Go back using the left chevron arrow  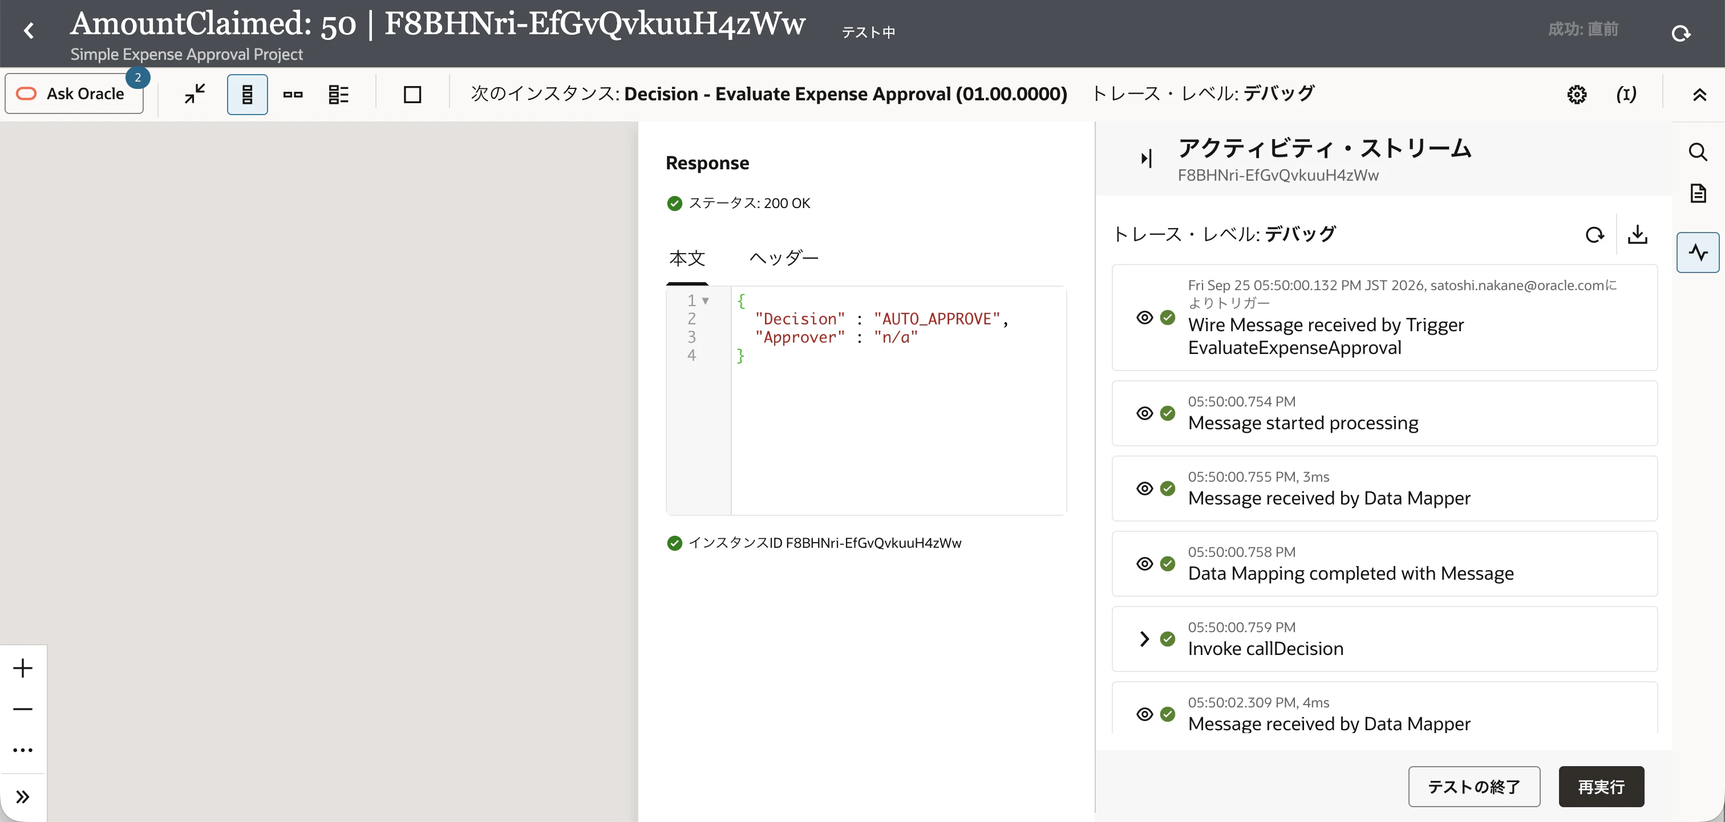29,31
